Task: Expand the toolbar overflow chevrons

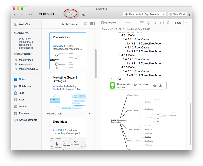Action: 189,15
